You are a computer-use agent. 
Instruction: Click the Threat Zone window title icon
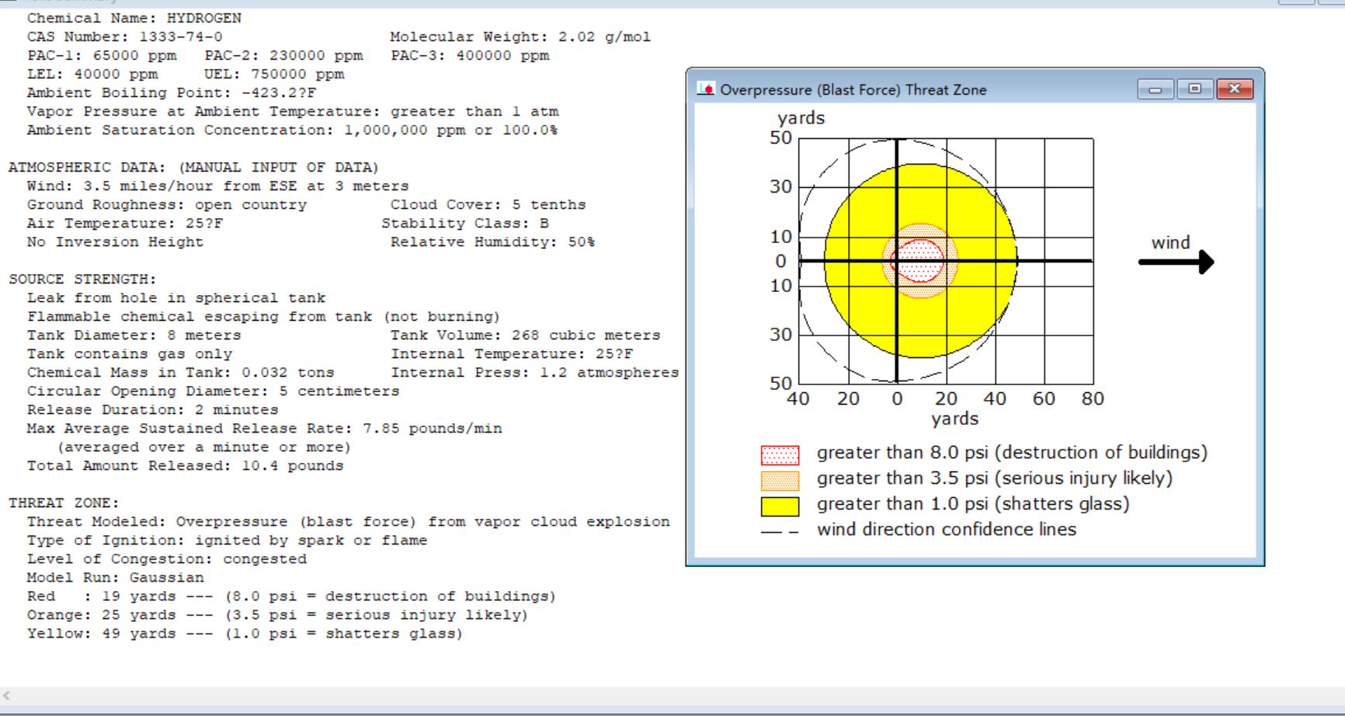click(705, 89)
